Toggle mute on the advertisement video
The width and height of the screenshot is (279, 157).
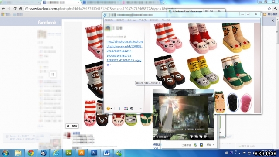pyautogui.click(x=205, y=137)
